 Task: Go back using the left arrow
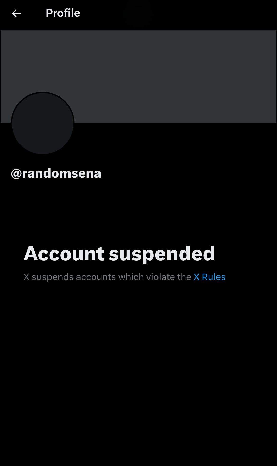[17, 13]
